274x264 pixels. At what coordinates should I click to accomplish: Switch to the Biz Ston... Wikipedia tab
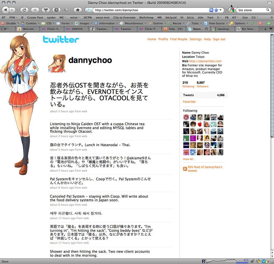246,29
